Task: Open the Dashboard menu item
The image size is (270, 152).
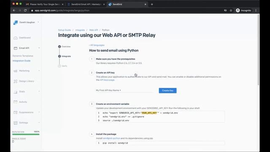Action: click(25, 38)
